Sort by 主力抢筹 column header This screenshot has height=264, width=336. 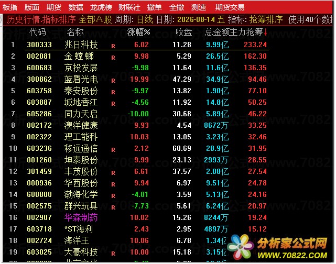pos(248,32)
